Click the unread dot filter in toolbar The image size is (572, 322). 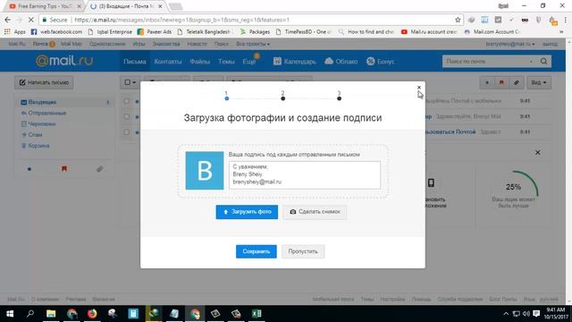tap(486, 82)
